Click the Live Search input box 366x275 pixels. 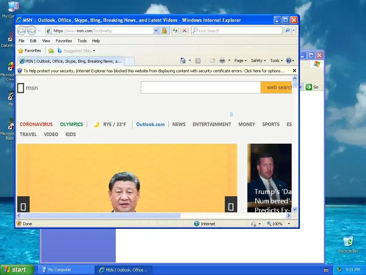(x=237, y=31)
